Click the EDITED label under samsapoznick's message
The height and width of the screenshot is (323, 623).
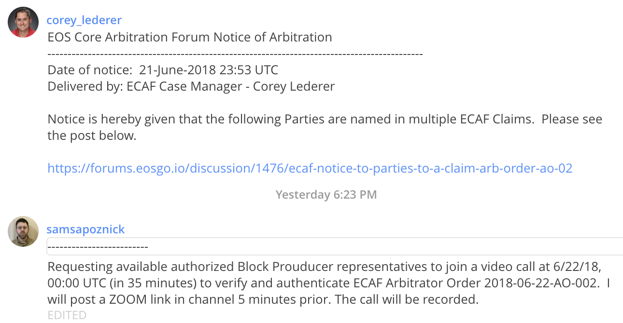coord(67,315)
